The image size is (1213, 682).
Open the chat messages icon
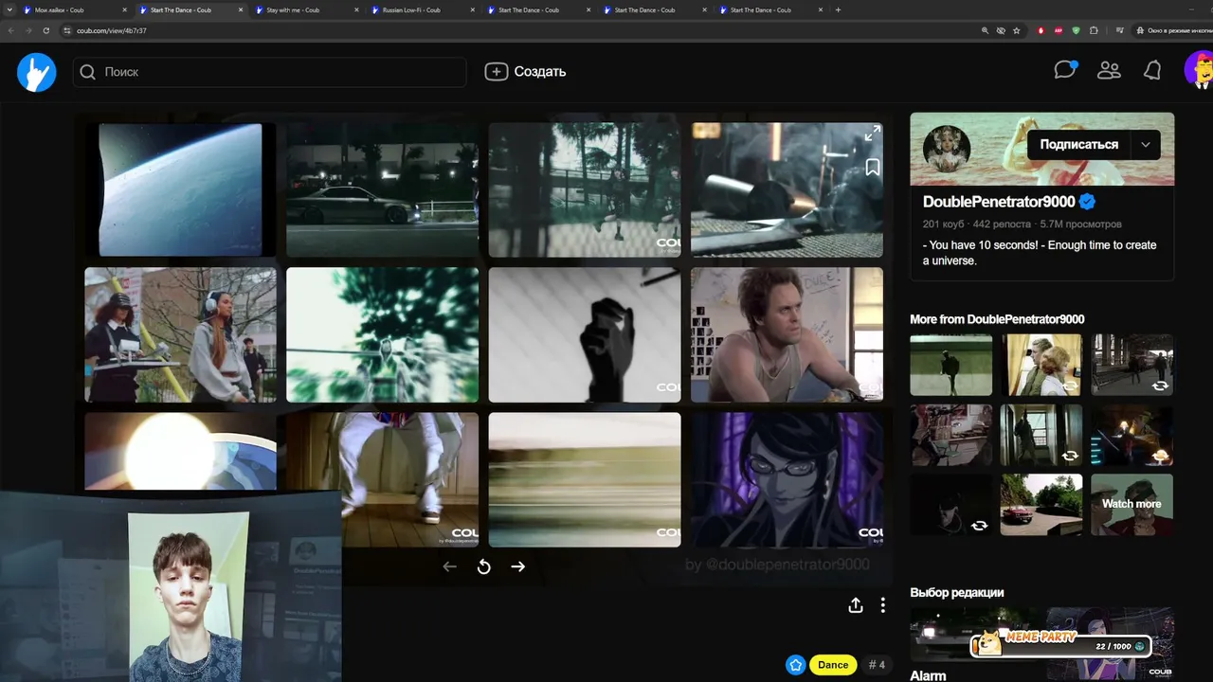[1065, 70]
